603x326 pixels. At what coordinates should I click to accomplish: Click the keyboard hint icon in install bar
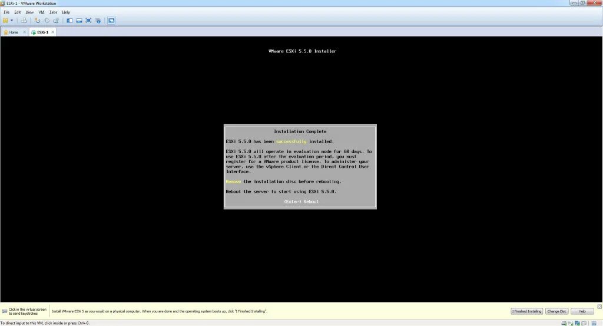5,311
